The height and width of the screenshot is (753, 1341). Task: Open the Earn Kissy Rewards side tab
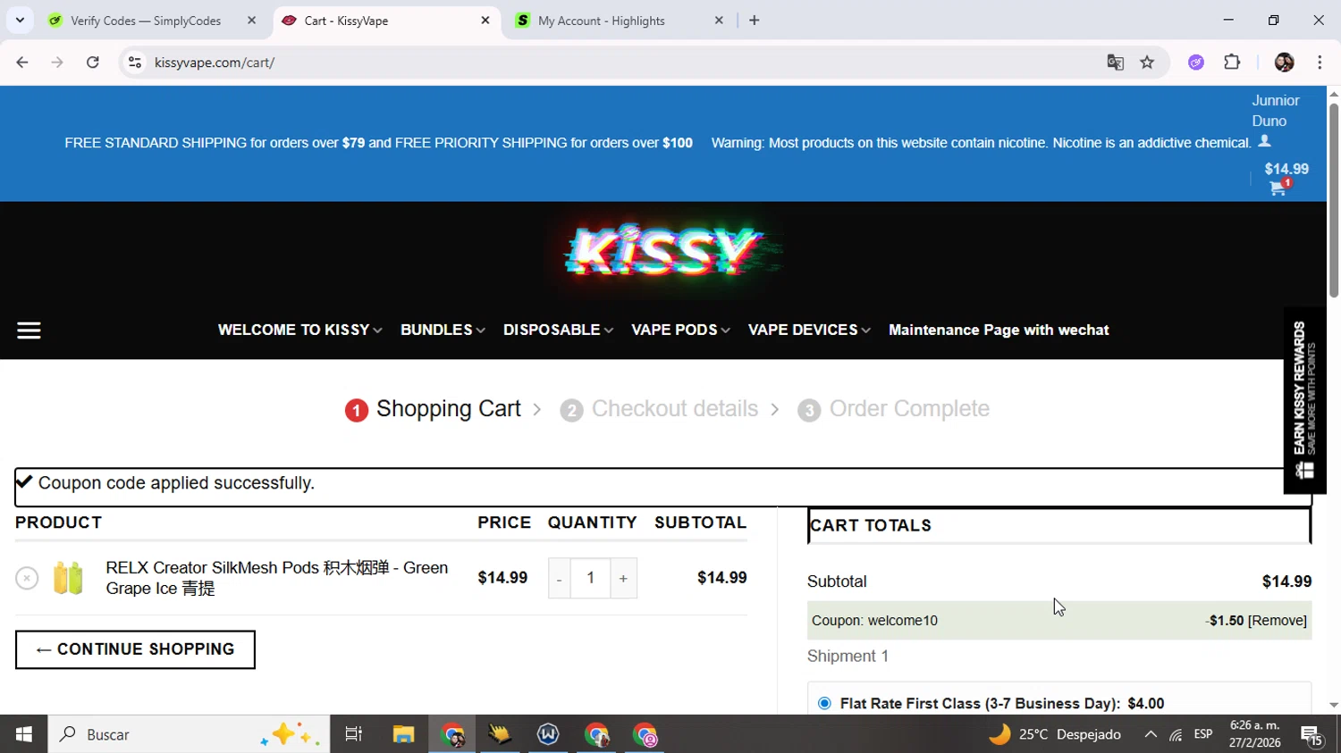coord(1305,400)
